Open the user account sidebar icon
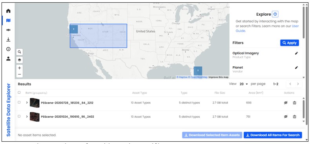 click(x=8, y=58)
